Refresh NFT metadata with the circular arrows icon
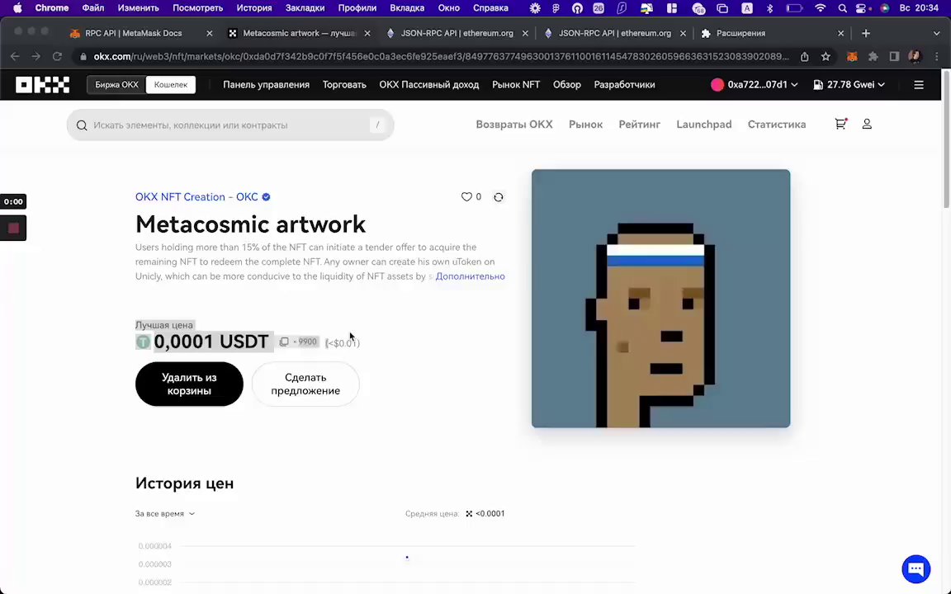Viewport: 951px width, 594px height. click(499, 197)
